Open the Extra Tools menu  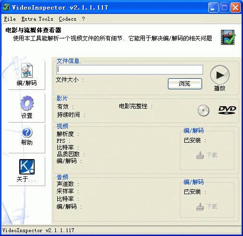tap(37, 19)
